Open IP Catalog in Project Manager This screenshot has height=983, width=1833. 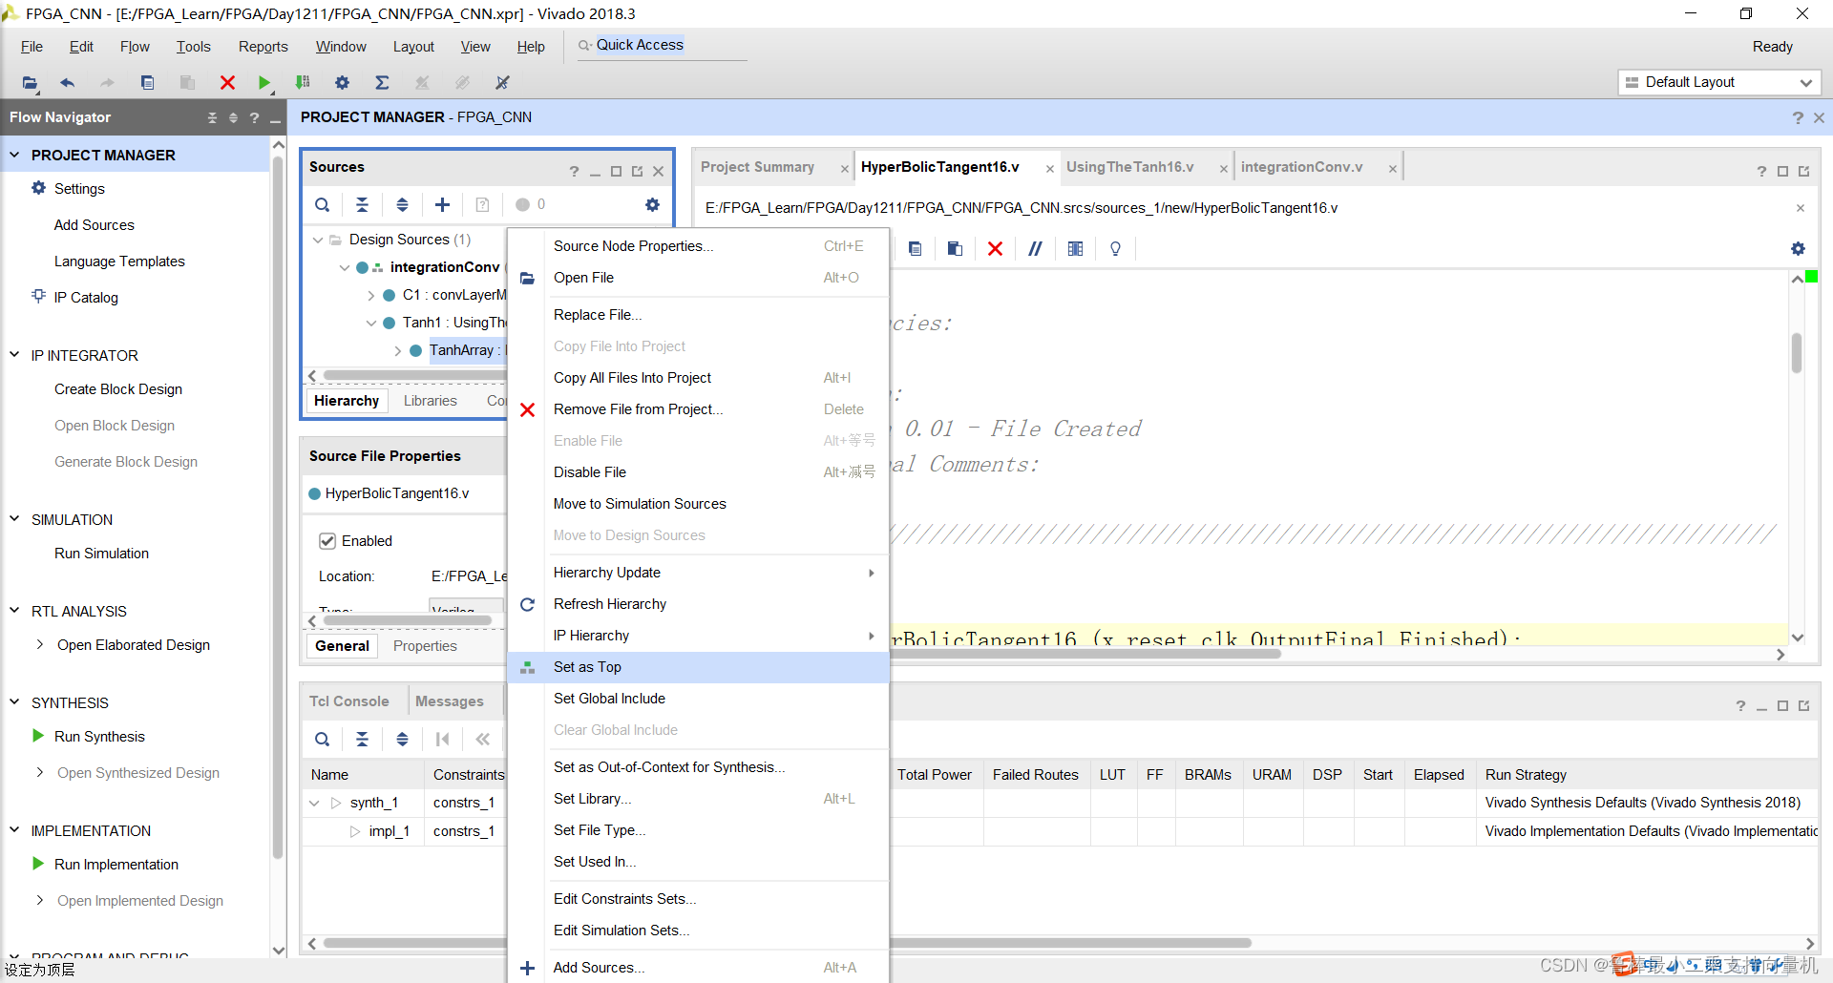86,298
